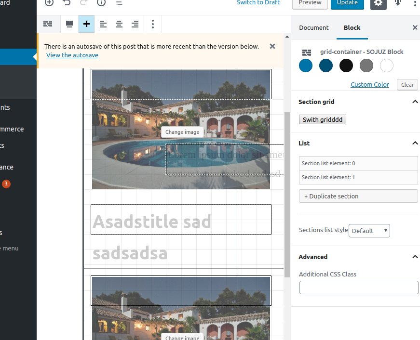Open View the autosave link
Viewport: 420px width, 340px height.
tap(72, 55)
